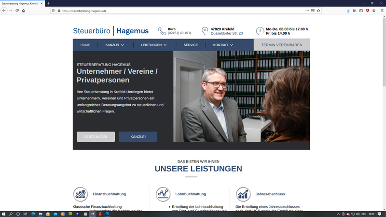
Task: Click the address text Düsseldorfer Str. 20
Action: (226, 33)
